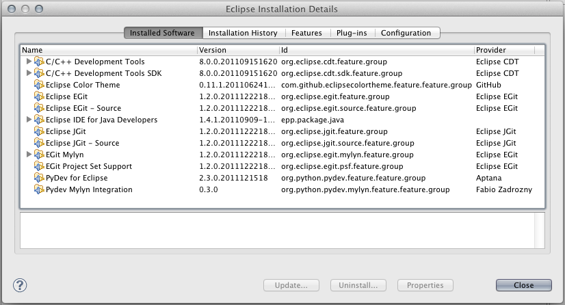
Task: Click the Pydev Mylyn Integration feature icon
Action: click(39, 189)
